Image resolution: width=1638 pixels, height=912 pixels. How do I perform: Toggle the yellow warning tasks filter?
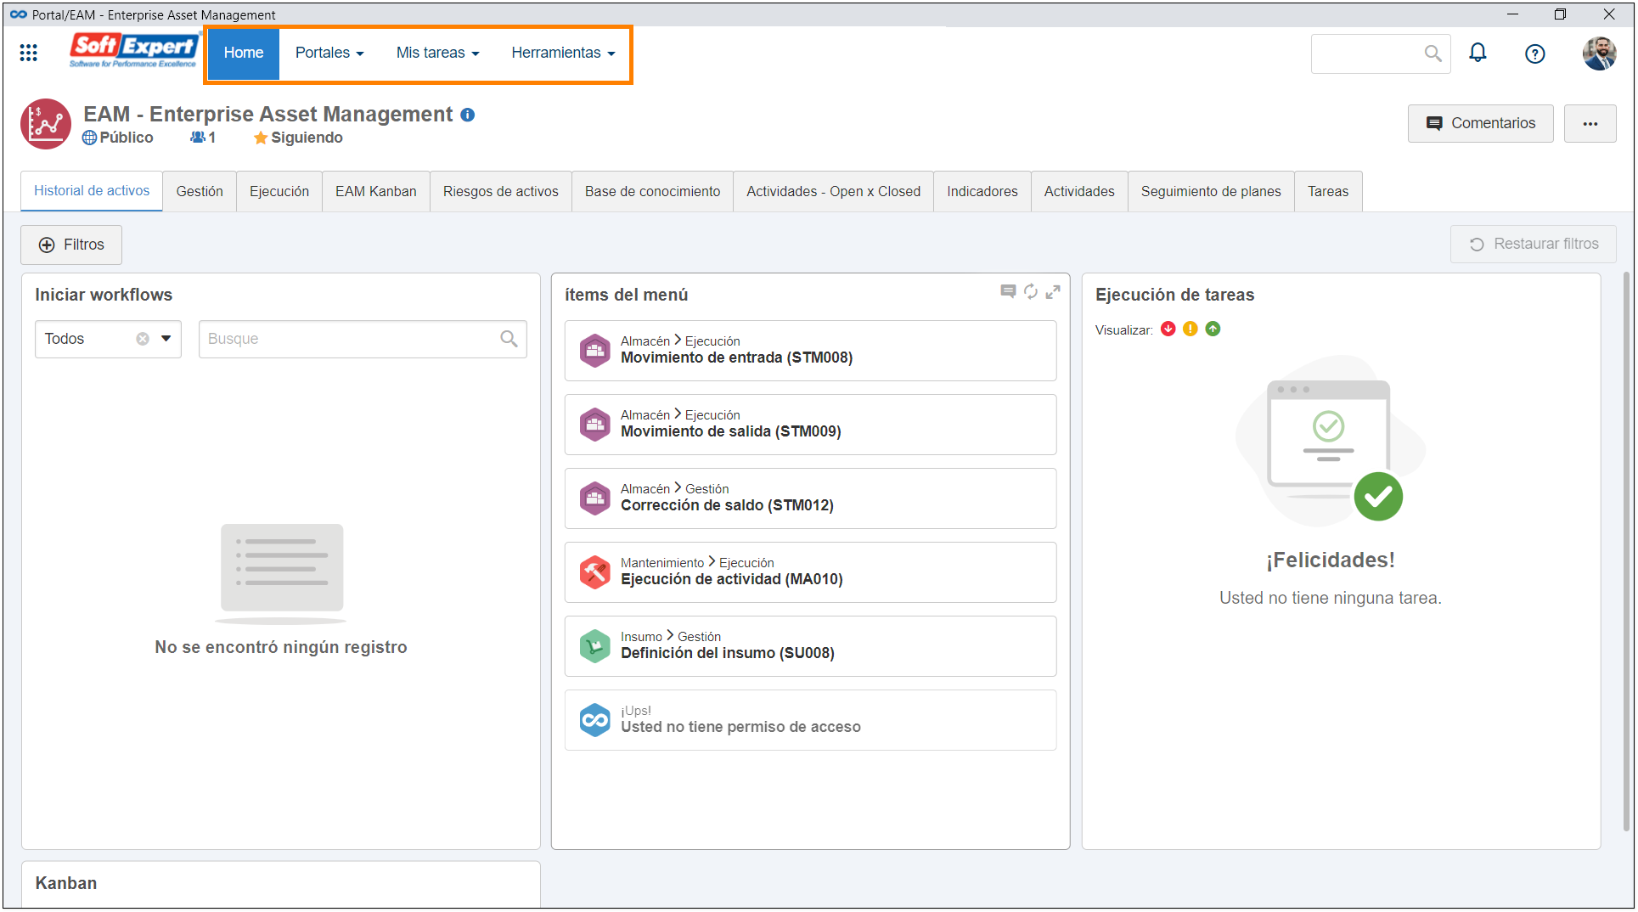click(1191, 329)
